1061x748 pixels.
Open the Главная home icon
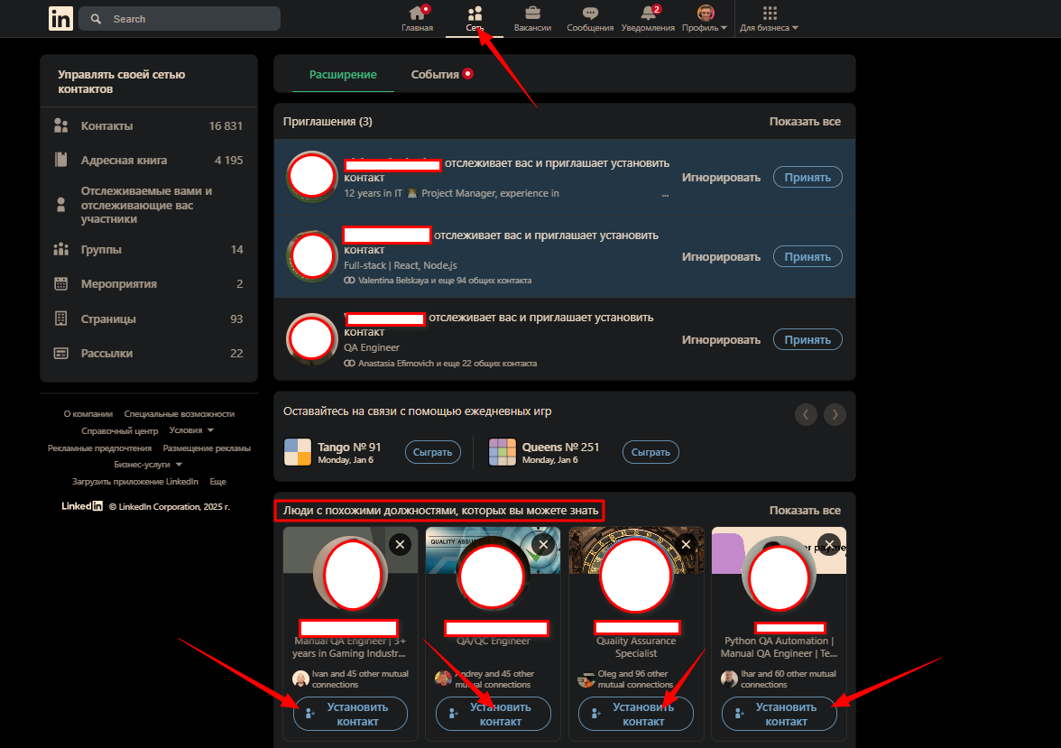click(x=417, y=13)
